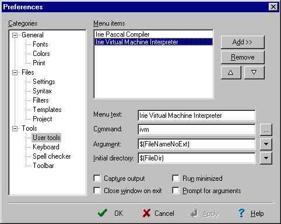
Task: Select Settings under Files
Action: (44, 82)
